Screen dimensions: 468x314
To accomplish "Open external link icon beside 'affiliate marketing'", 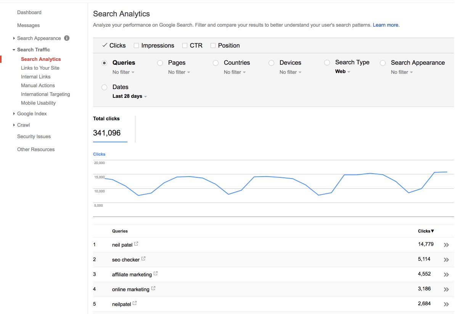I will click(156, 274).
